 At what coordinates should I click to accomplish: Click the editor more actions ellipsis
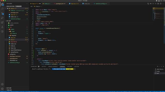tap(163, 4)
